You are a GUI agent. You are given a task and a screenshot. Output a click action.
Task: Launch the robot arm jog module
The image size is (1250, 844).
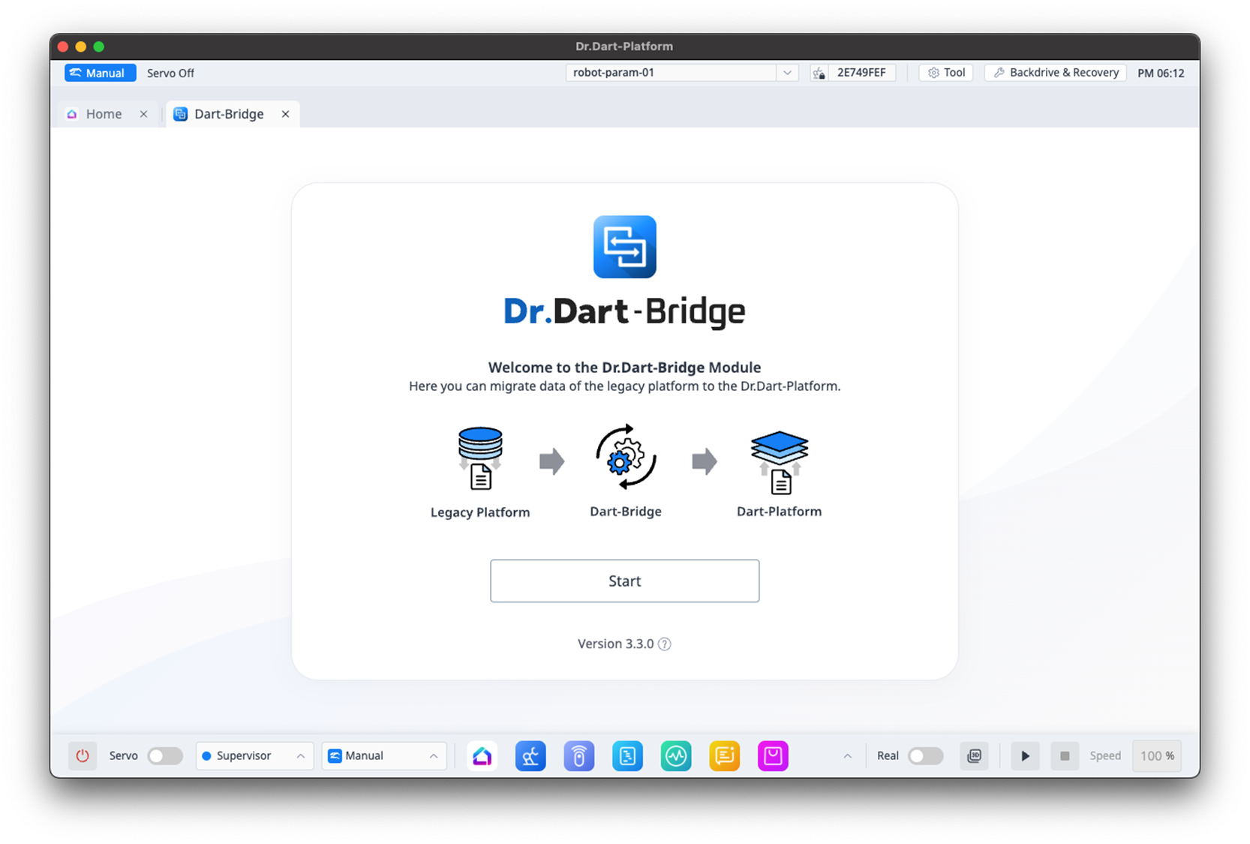pos(530,755)
